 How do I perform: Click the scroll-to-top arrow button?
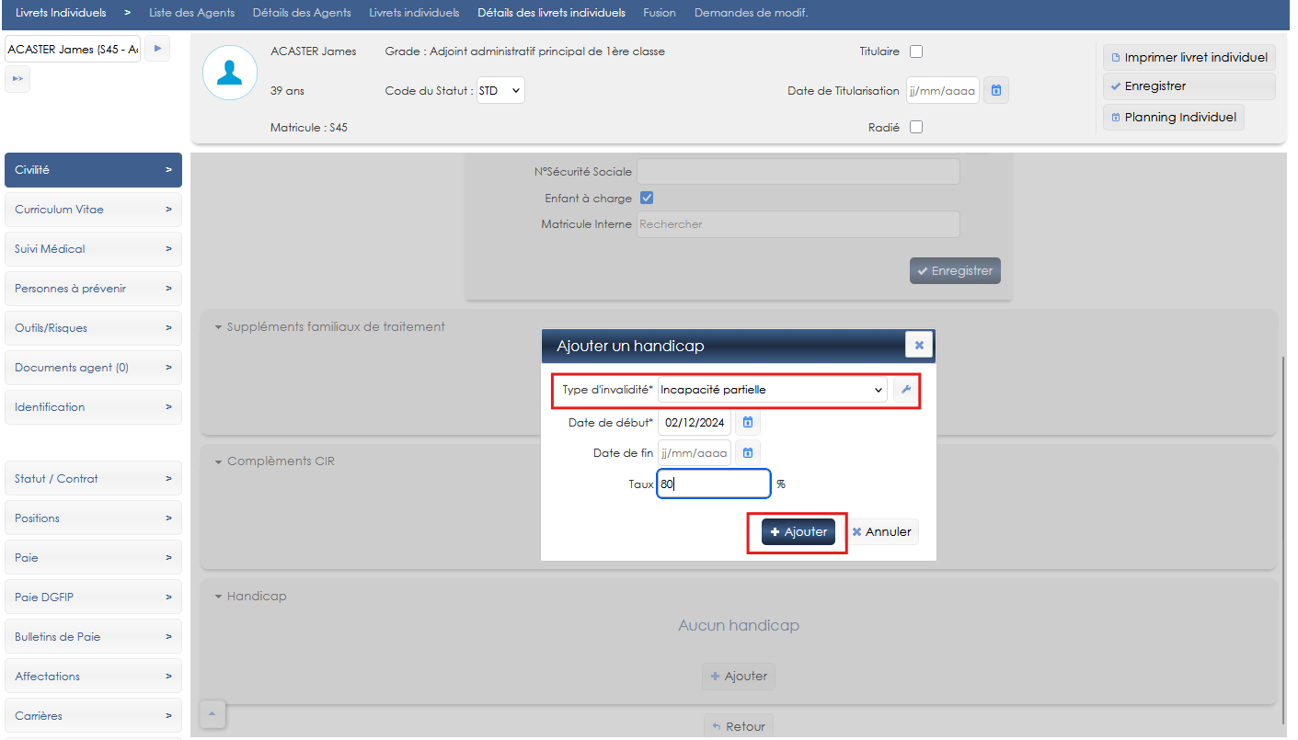click(212, 713)
